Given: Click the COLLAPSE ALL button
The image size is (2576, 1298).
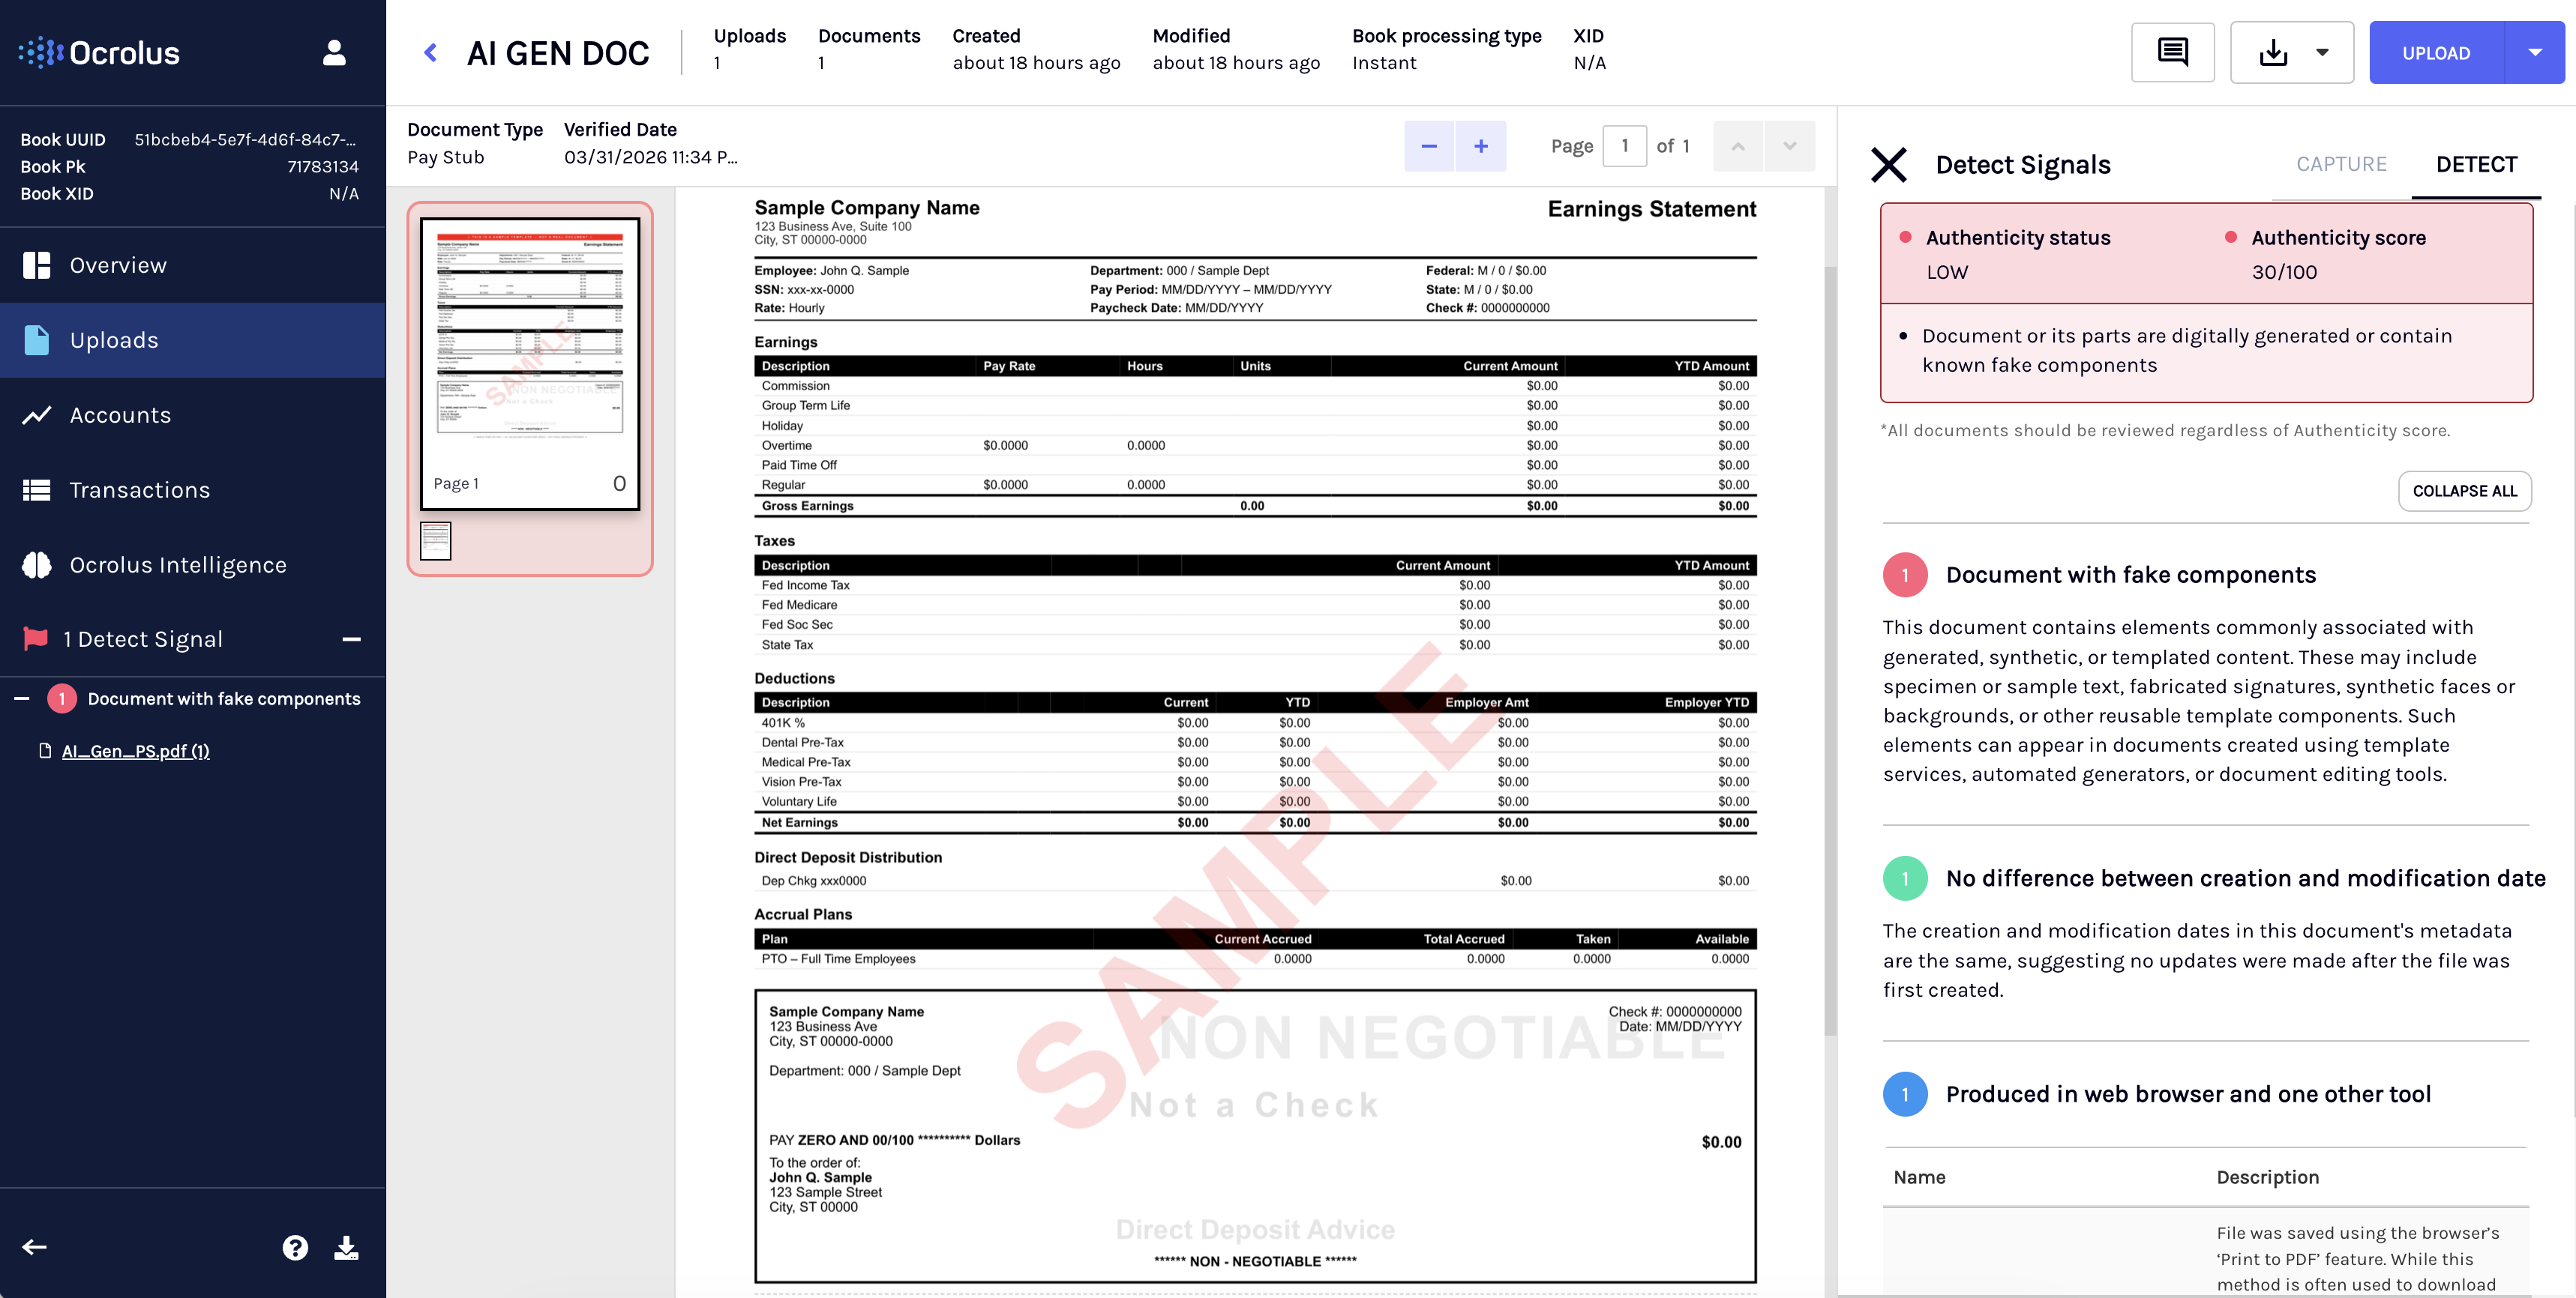Looking at the screenshot, I should pyautogui.click(x=2464, y=491).
